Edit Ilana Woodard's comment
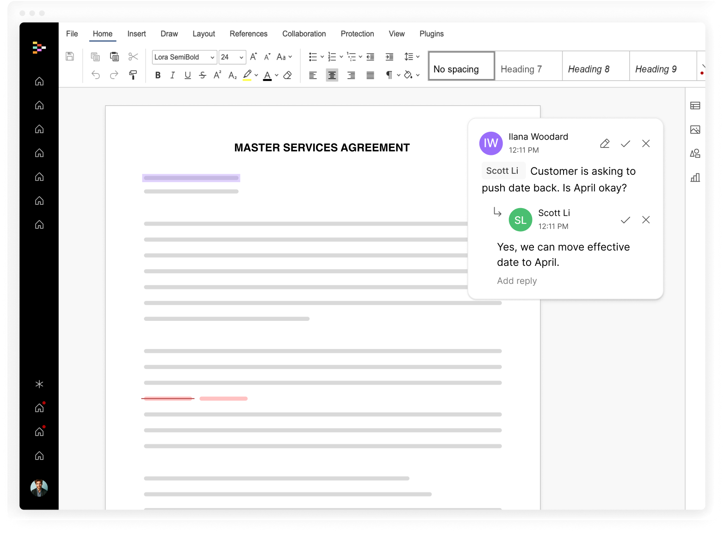This screenshot has width=725, height=534. pos(605,144)
